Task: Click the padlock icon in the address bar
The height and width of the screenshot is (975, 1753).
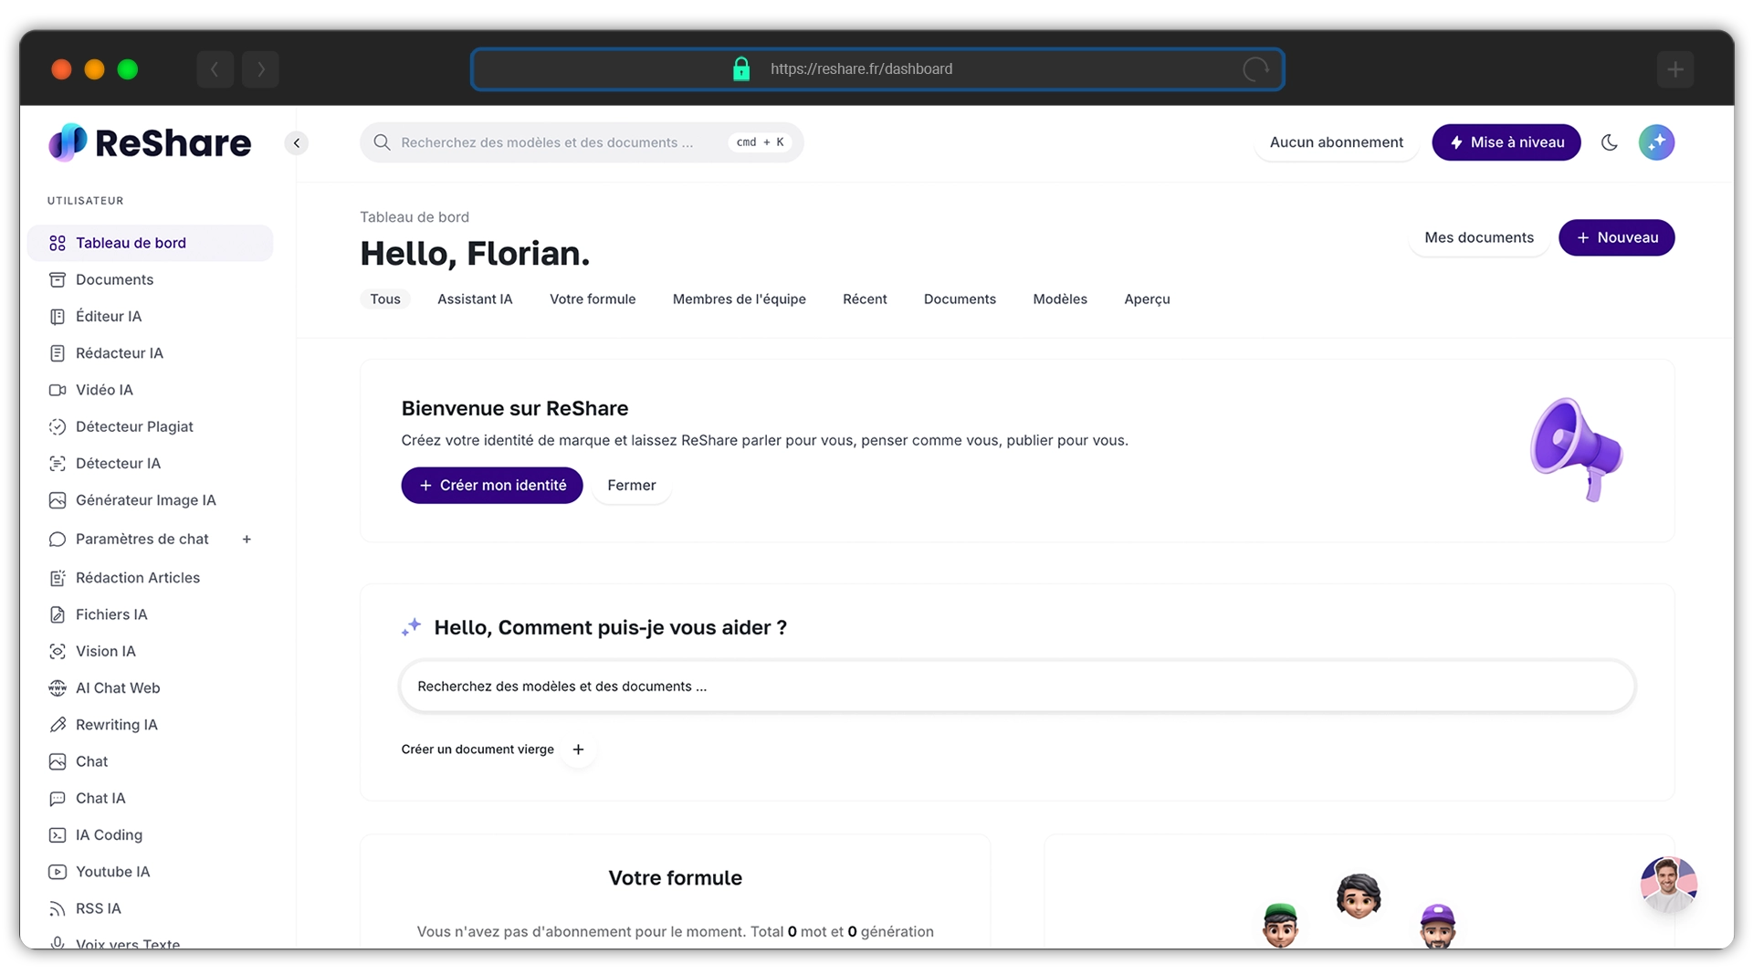Action: pos(741,68)
